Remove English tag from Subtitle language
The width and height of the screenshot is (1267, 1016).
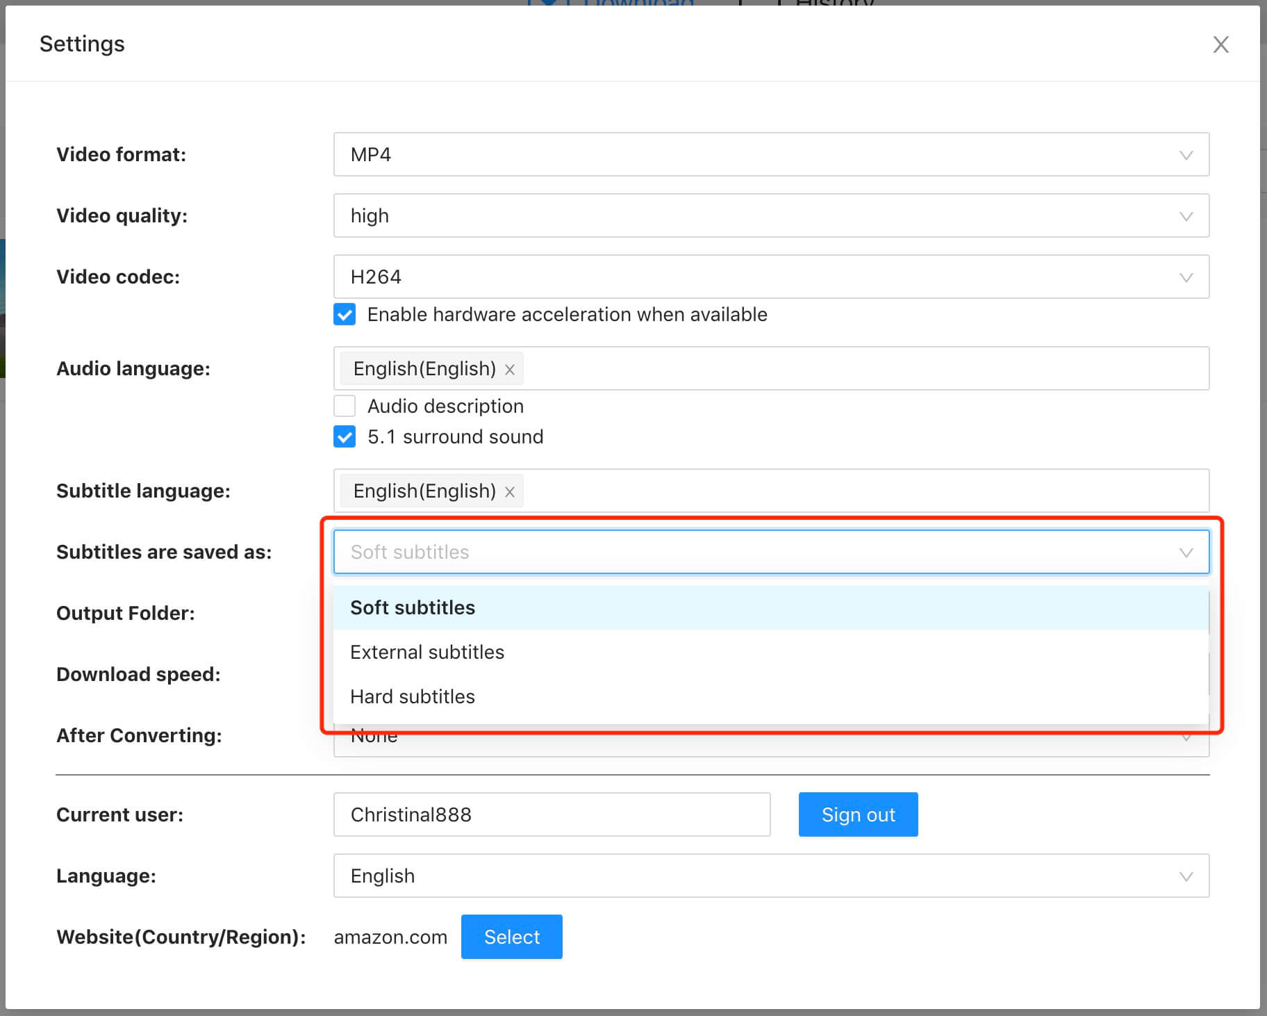click(x=509, y=492)
